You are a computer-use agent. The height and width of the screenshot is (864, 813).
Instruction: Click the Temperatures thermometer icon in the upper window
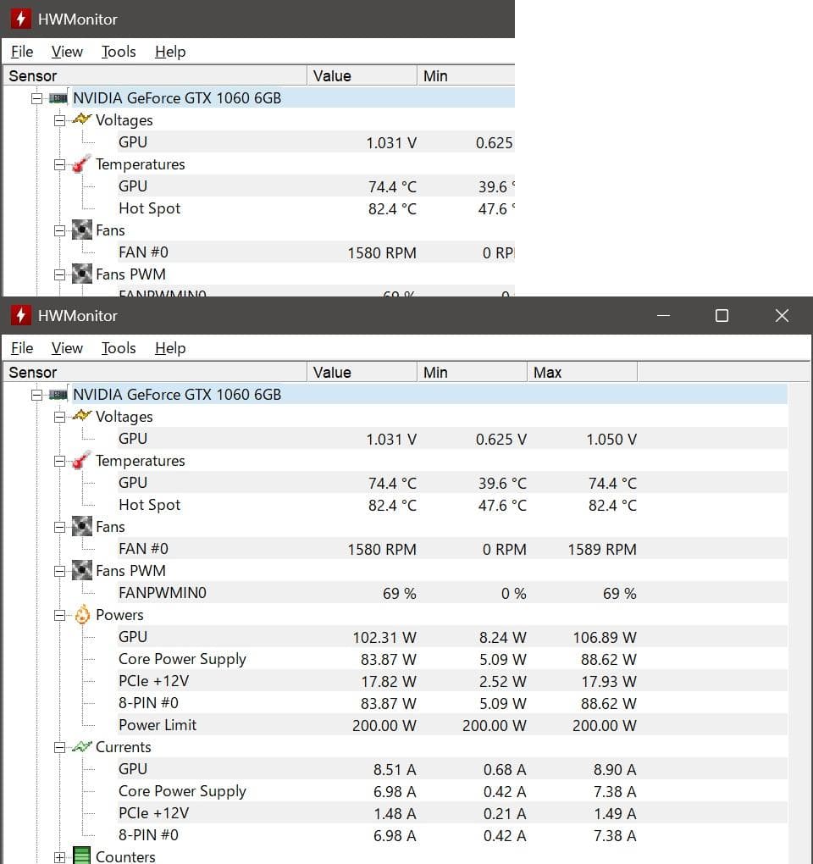tap(81, 163)
